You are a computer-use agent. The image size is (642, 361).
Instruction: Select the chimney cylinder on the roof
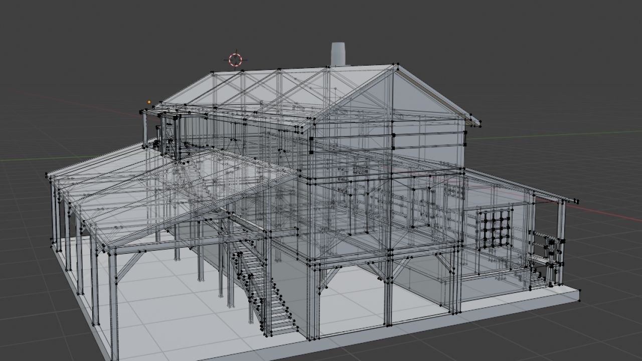[x=338, y=54]
